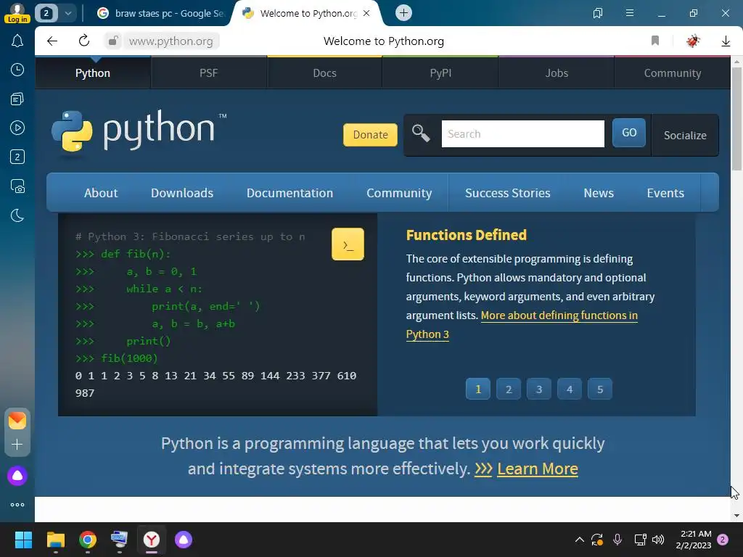Viewport: 743px width, 557px height.
Task: Take a screenshot with the camera icon
Action: point(17,186)
